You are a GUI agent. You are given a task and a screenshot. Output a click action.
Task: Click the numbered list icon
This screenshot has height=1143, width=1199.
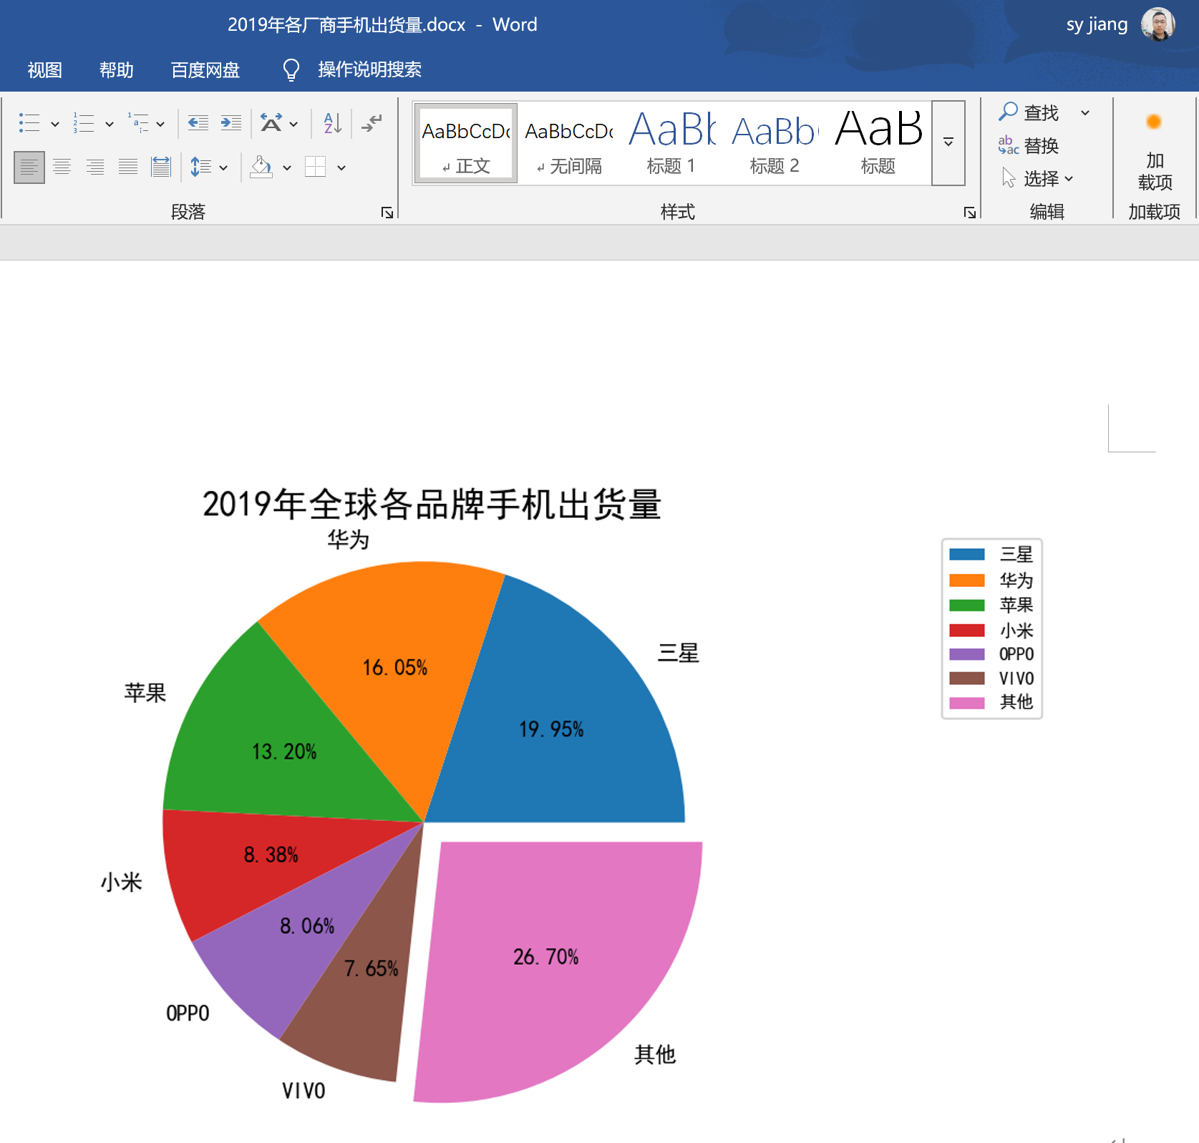84,123
